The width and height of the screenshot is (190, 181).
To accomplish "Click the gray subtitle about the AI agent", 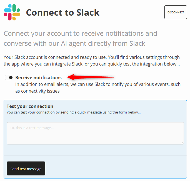I will tap(80, 38).
